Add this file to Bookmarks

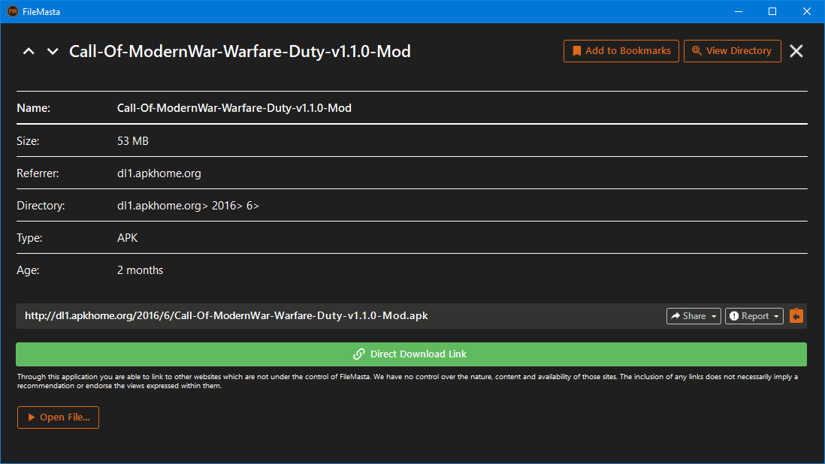621,50
